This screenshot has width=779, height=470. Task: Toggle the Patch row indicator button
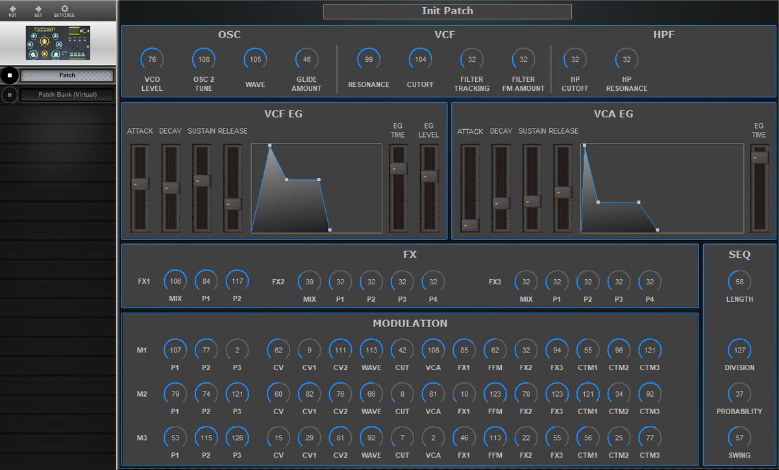click(9, 75)
